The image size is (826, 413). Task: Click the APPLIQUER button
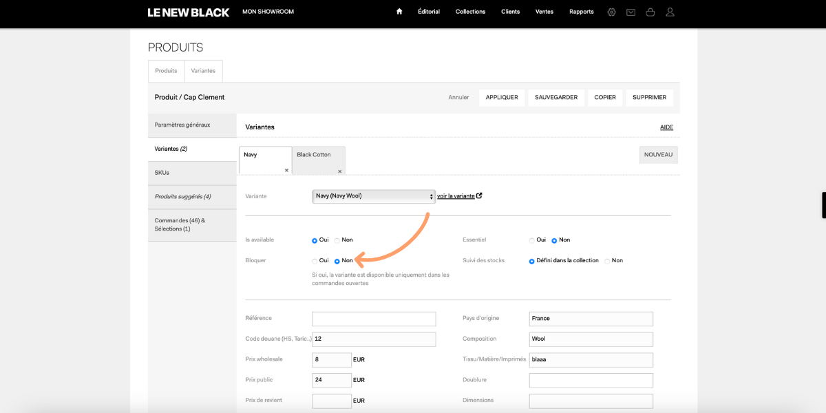[502, 98]
